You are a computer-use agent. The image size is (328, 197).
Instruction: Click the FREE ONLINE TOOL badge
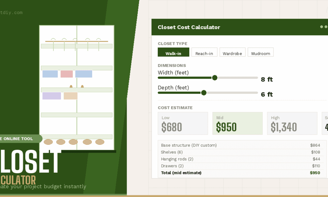[18, 139]
